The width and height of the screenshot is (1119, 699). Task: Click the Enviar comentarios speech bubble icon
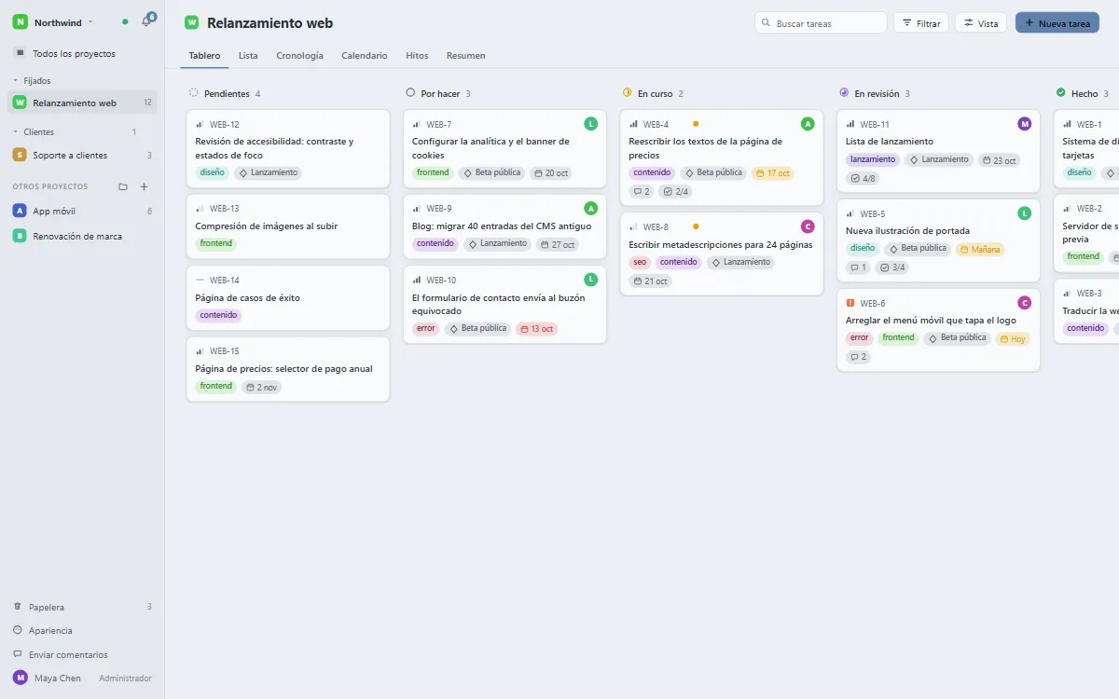click(x=18, y=654)
